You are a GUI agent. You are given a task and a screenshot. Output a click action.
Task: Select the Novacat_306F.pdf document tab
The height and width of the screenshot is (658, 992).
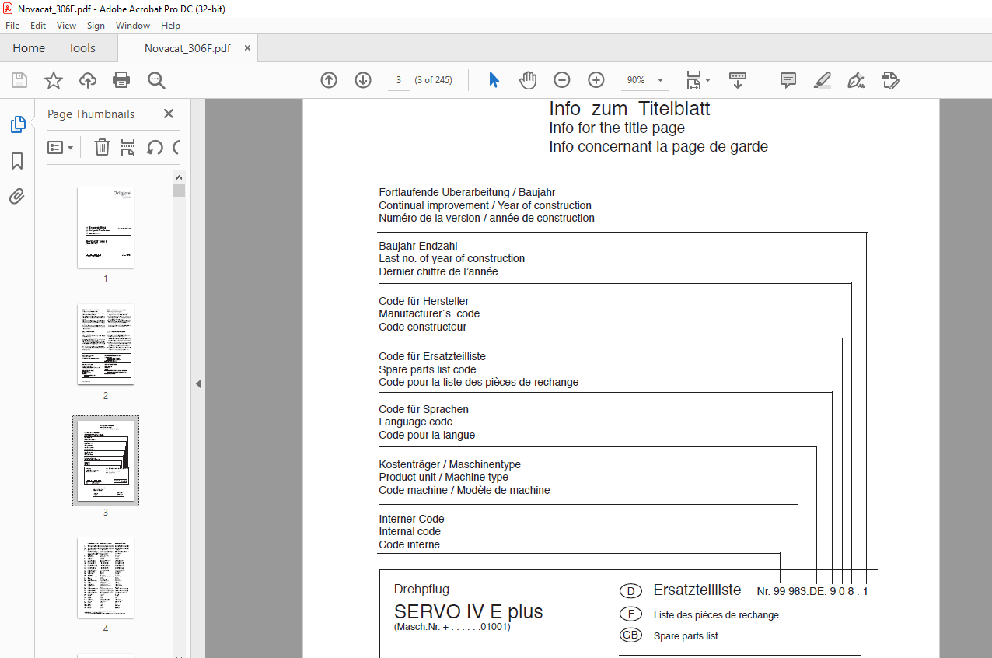[x=187, y=48]
